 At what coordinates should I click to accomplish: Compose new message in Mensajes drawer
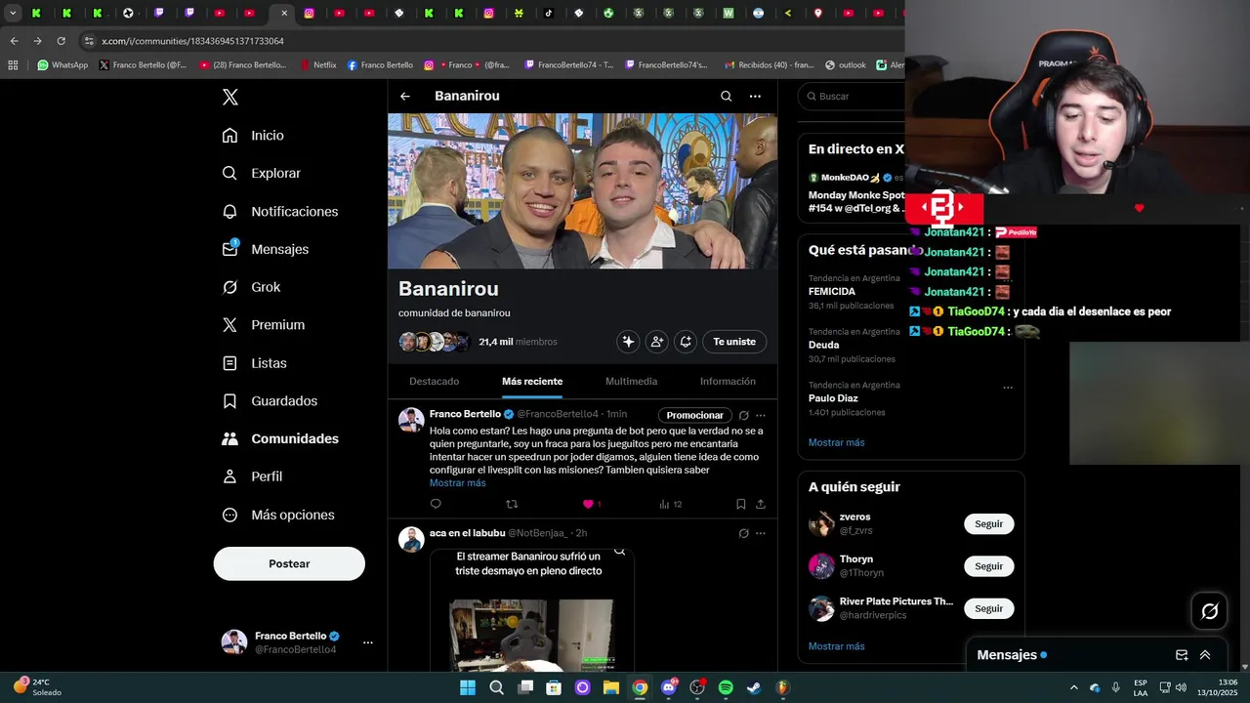(1182, 655)
